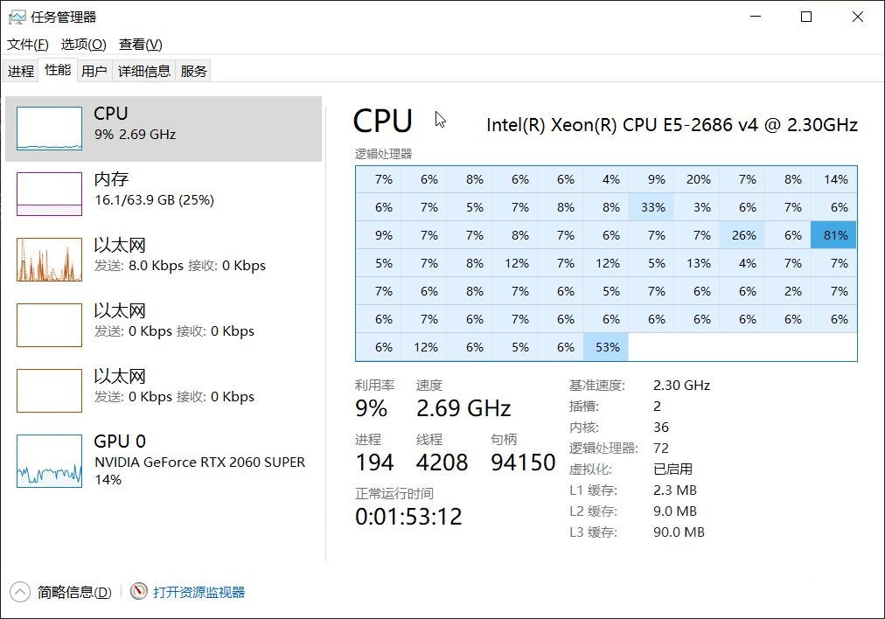Click the logical processor cell showing 33%
This screenshot has height=619, width=885.
pos(652,207)
